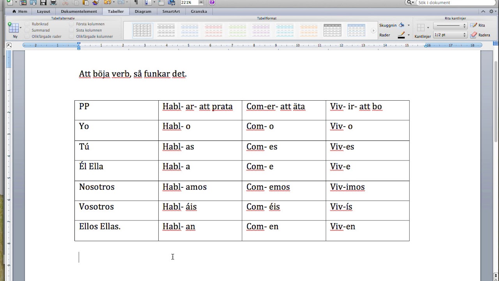Open the Granska tab
Screen dimensions: 499x281
199,11
